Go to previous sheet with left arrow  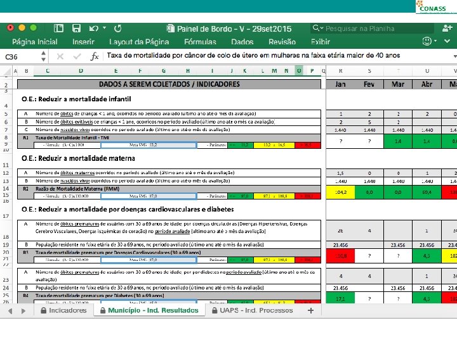[x=10, y=311]
